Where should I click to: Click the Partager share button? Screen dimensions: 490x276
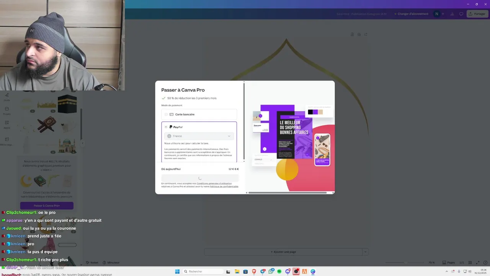pyautogui.click(x=477, y=14)
